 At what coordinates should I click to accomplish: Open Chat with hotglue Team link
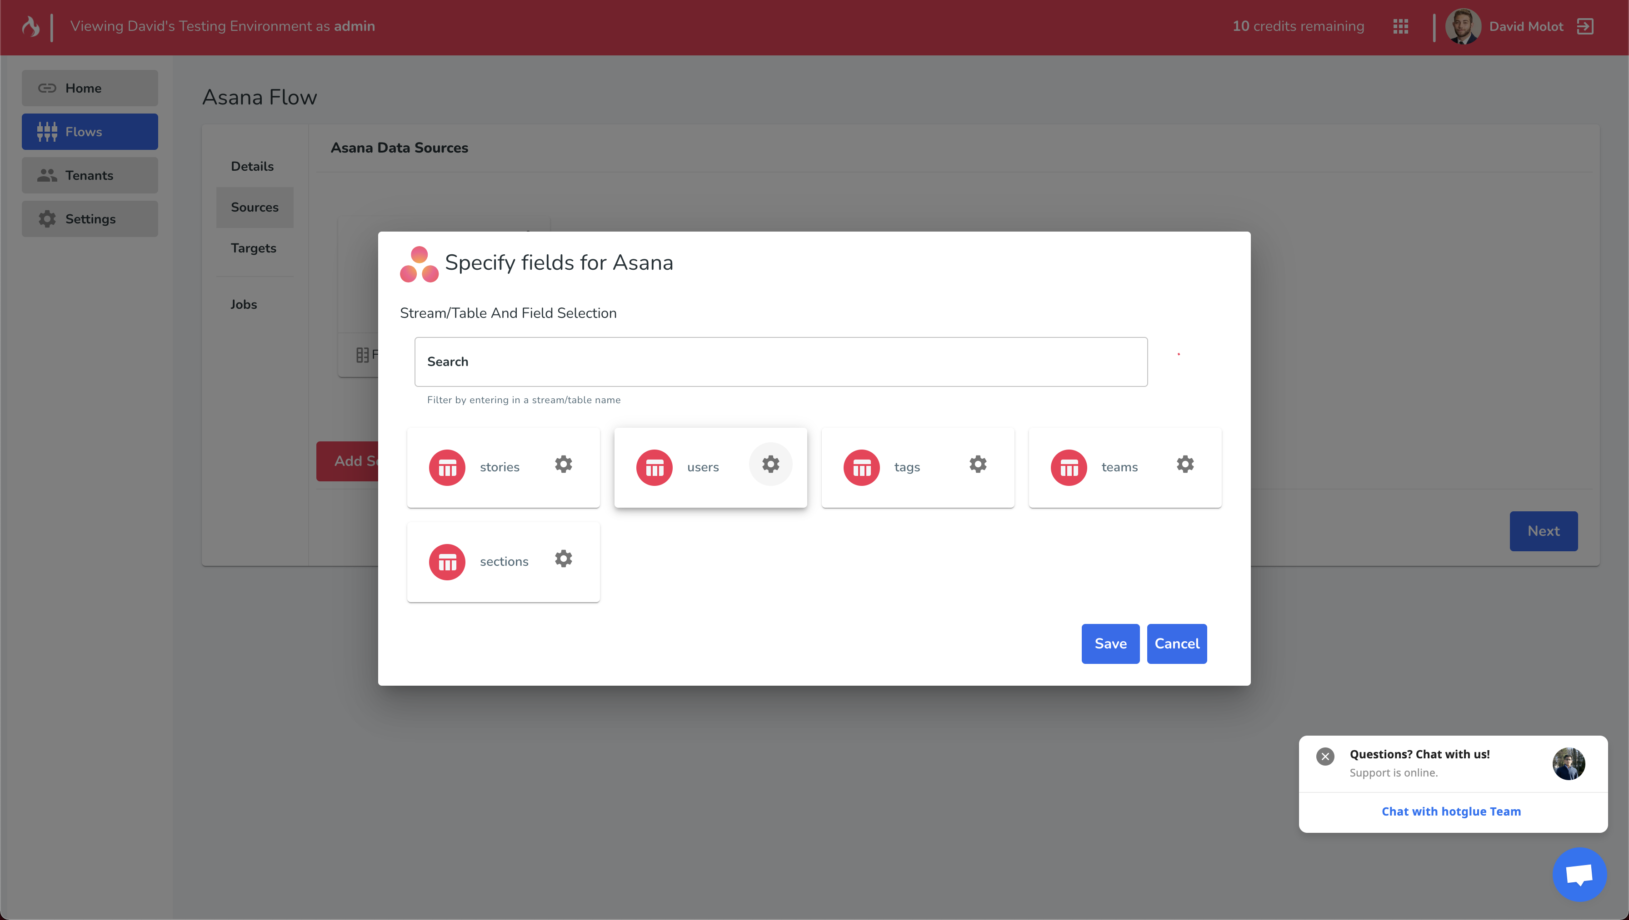click(x=1451, y=811)
